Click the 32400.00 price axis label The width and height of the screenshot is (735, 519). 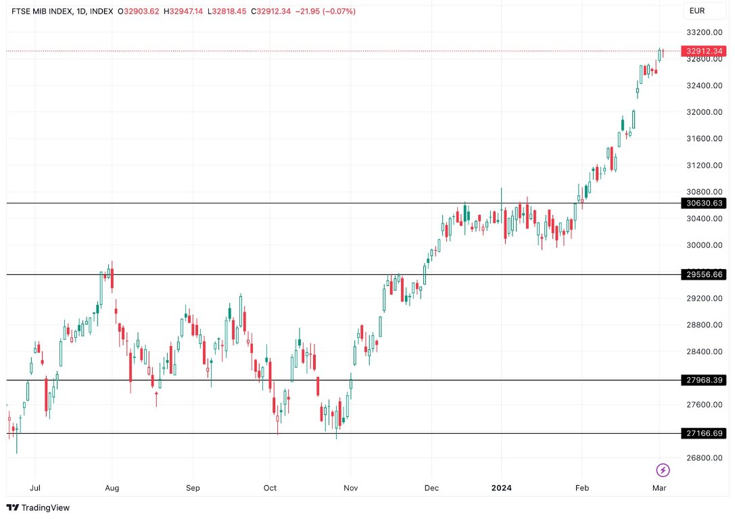(x=704, y=85)
